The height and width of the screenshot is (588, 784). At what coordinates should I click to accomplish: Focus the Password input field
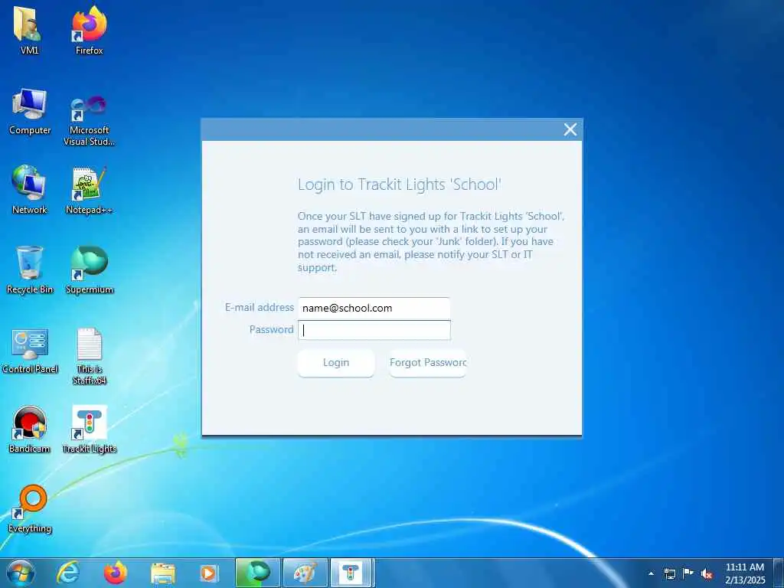374,330
